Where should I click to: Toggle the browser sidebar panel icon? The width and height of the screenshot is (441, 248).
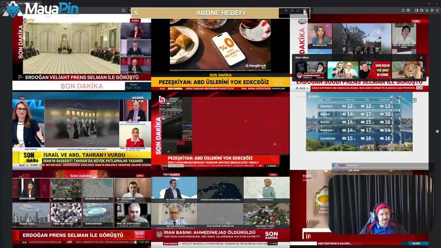click(x=416, y=10)
